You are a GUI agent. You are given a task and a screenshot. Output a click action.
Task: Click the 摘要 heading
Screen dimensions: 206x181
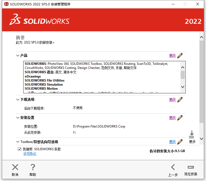coord(20,38)
